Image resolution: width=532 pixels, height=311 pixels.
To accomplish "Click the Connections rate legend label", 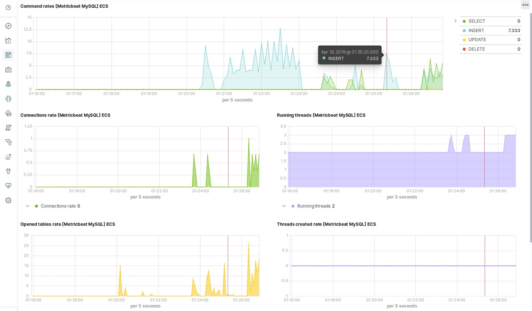I will coord(58,206).
